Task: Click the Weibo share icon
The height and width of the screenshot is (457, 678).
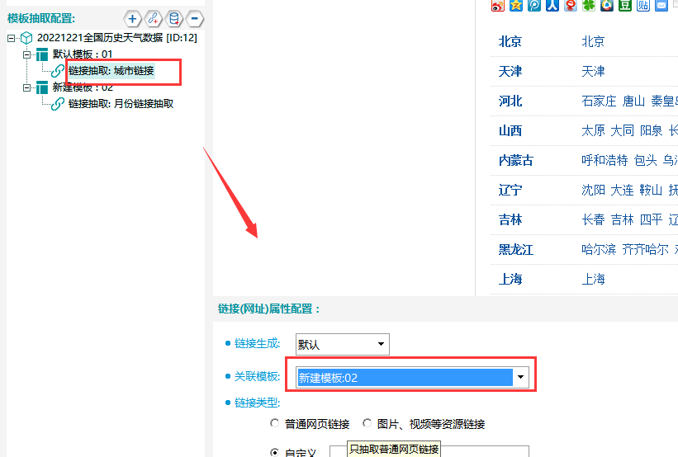Action: point(498,6)
